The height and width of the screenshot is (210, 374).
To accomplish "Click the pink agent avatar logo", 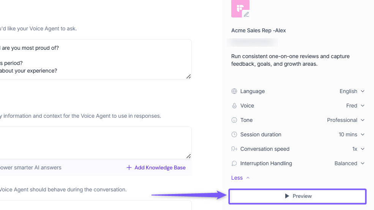I will coord(239,8).
